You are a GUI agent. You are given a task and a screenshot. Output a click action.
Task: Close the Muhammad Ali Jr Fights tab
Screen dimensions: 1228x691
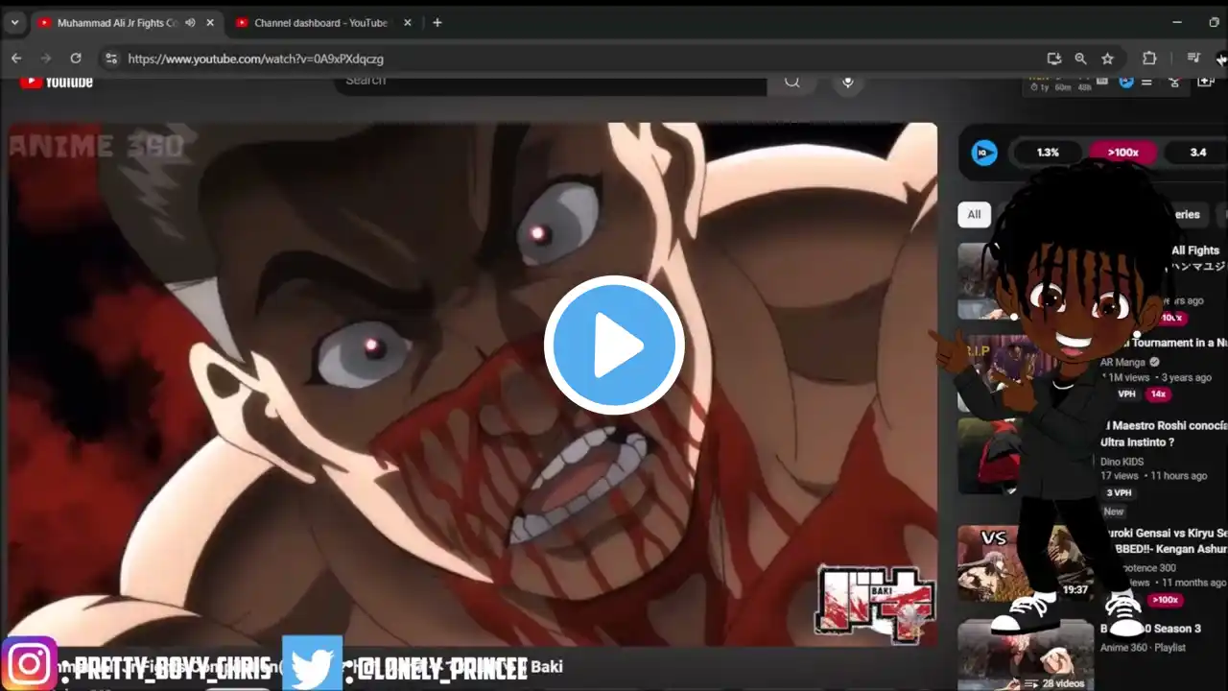point(210,22)
